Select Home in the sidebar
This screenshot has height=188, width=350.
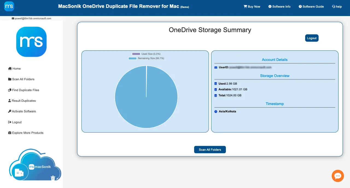14,69
